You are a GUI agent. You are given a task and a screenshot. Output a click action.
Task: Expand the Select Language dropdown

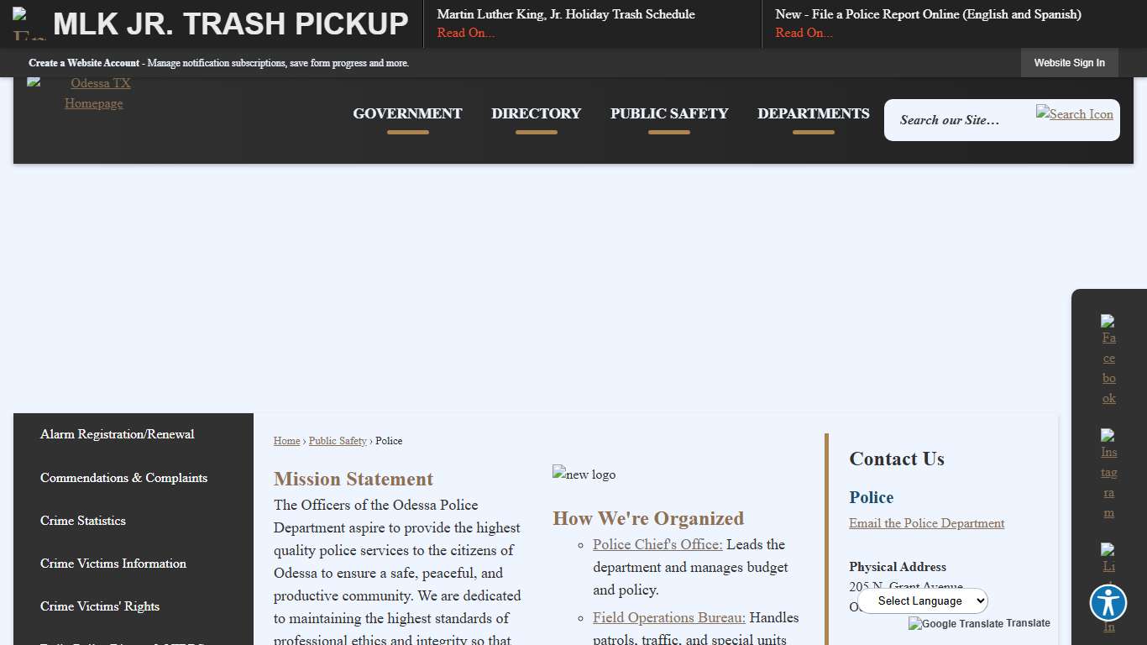[x=923, y=600]
